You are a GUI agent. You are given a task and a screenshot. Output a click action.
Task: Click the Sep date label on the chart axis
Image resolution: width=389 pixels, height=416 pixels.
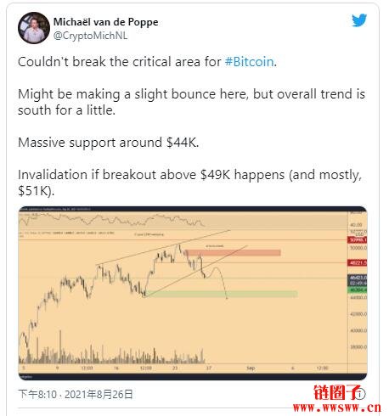click(251, 368)
